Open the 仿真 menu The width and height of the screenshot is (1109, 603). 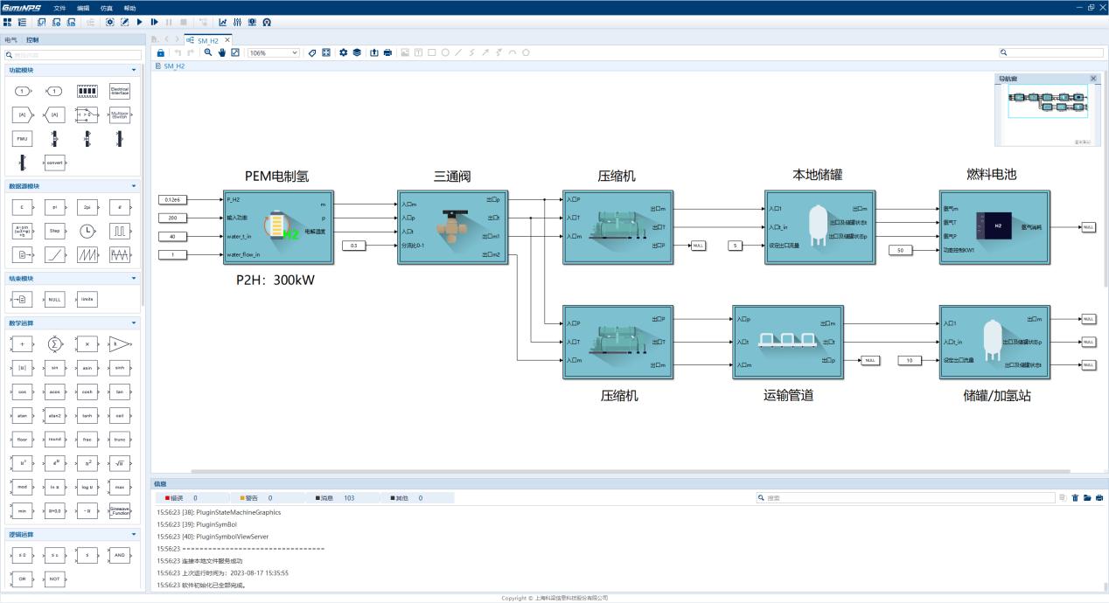pos(107,7)
